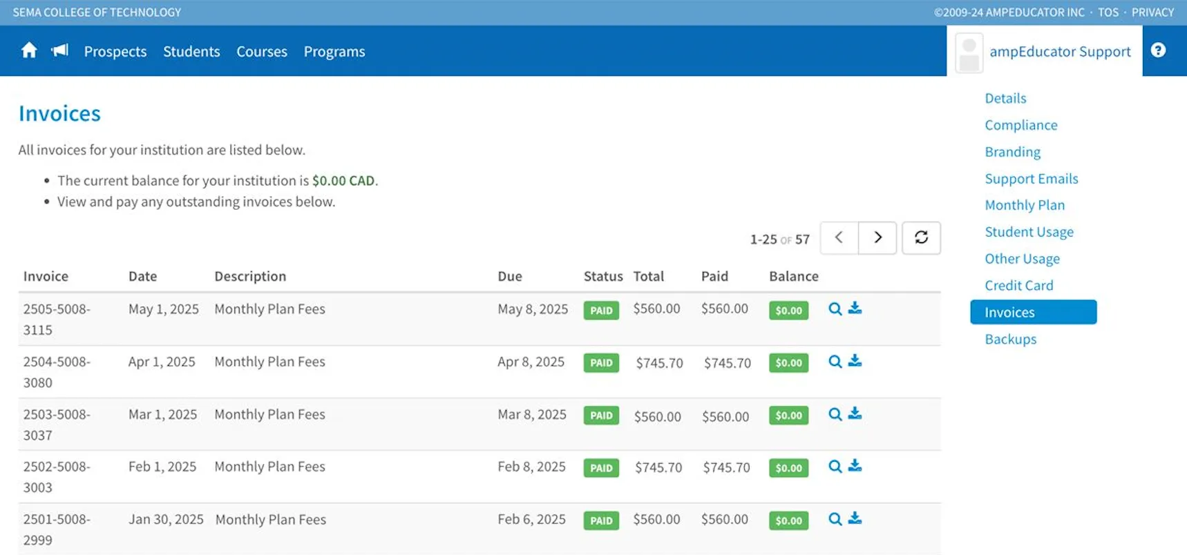View invoice 2505-5008-3115 with magnifier icon

coord(835,309)
